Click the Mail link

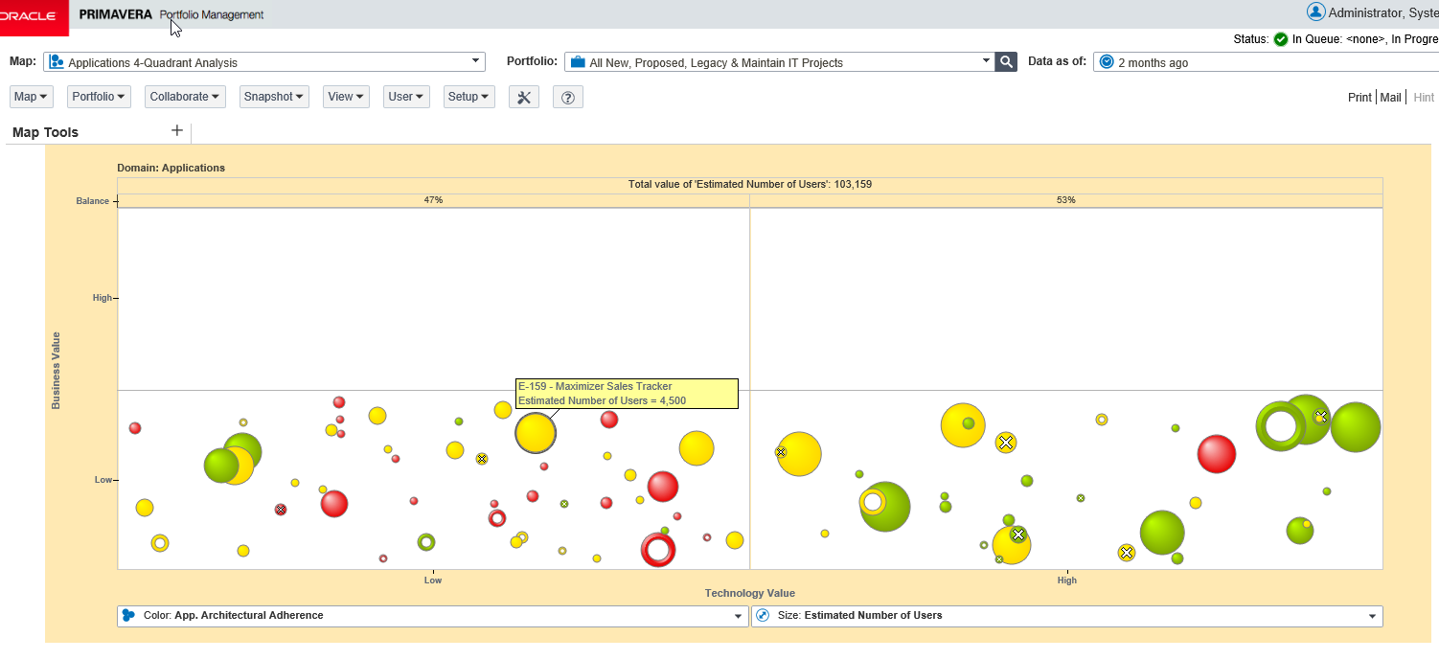(1390, 97)
